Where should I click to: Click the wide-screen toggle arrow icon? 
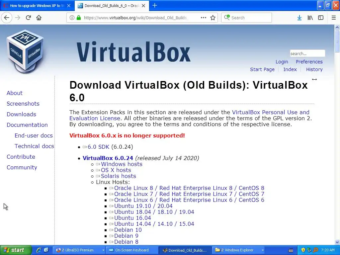(314, 79)
